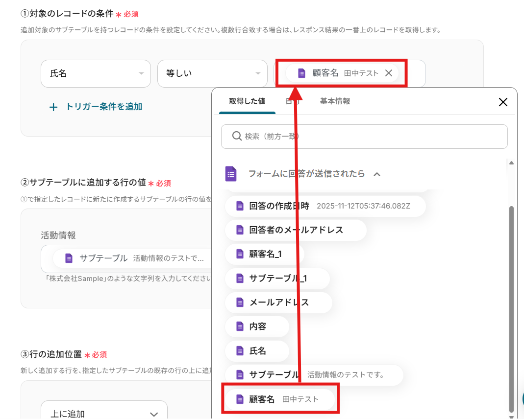Click the form icon next to フォームに回答が送信されたら
The height and width of the screenshot is (419, 524).
pyautogui.click(x=231, y=174)
